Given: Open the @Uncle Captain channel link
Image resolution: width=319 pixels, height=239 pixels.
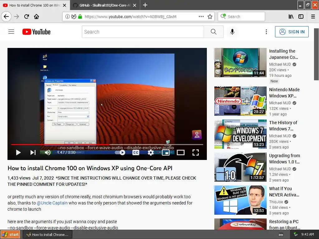Looking at the screenshot, I should pos(52,203).
